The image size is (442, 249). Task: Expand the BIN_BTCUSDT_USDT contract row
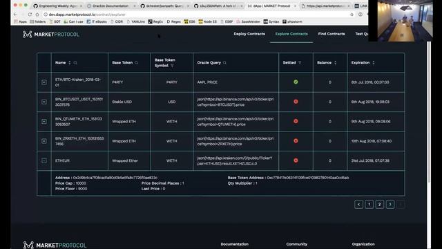pyautogui.click(x=44, y=102)
